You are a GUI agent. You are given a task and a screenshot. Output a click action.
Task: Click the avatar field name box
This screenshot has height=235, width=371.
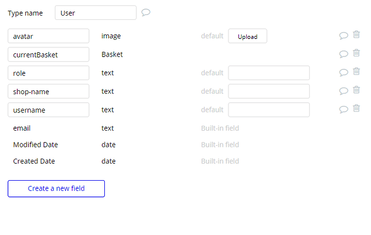click(48, 36)
